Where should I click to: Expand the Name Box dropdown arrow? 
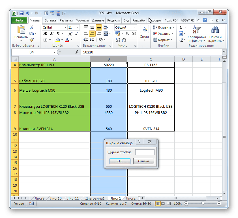54,52
